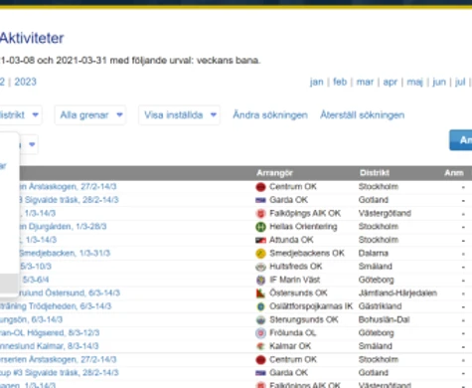Open the Alla grenar dropdown
The height and width of the screenshot is (388, 472).
(x=90, y=115)
